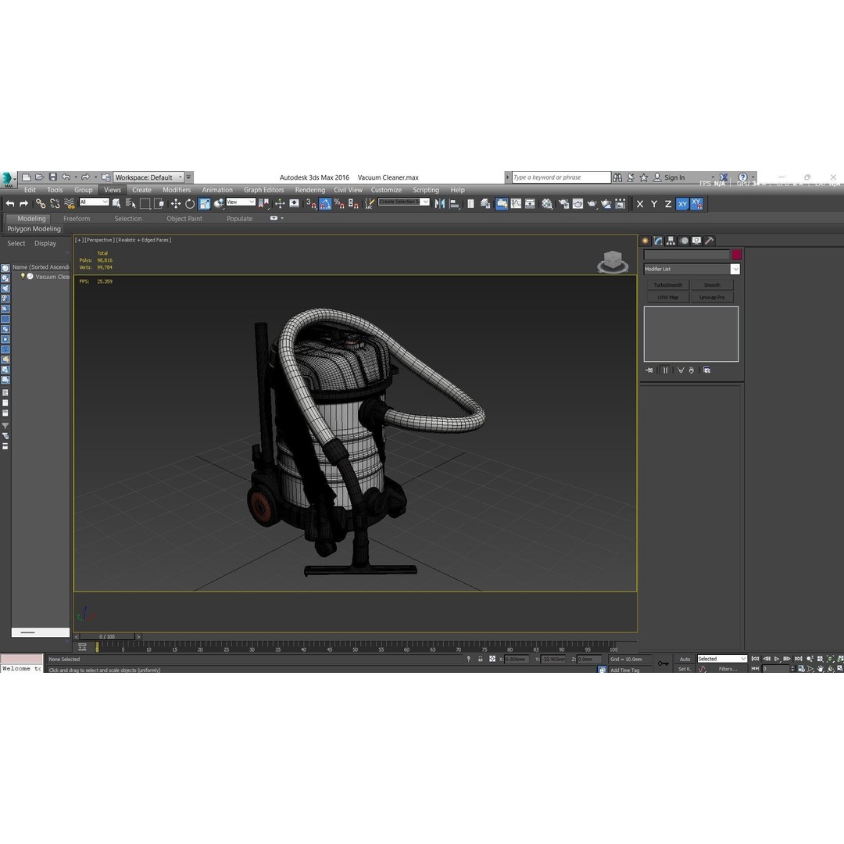Click the Undo arrow in main toolbar
844x844 pixels.
(x=9, y=204)
